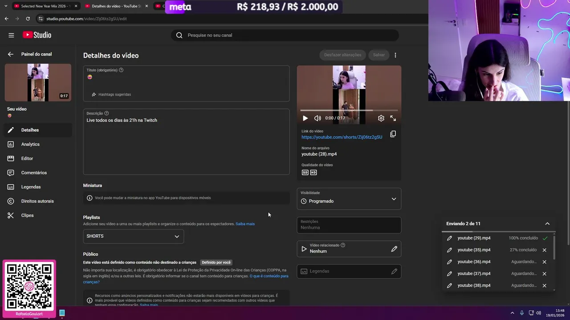Click the taskbar microphone icon
Viewport: 570px width, 320px height.
coord(522,313)
